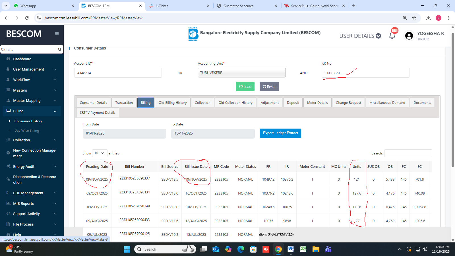Toggle sidebar with hamburger menu icon

pyautogui.click(x=57, y=34)
